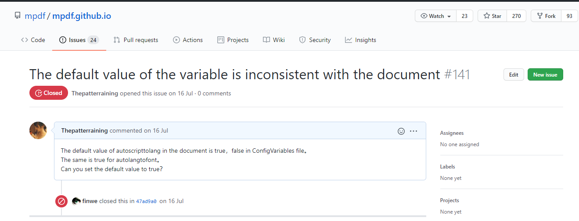Viewport: 579px width, 221px height.
Task: Click the red Closed status badge
Action: point(49,93)
